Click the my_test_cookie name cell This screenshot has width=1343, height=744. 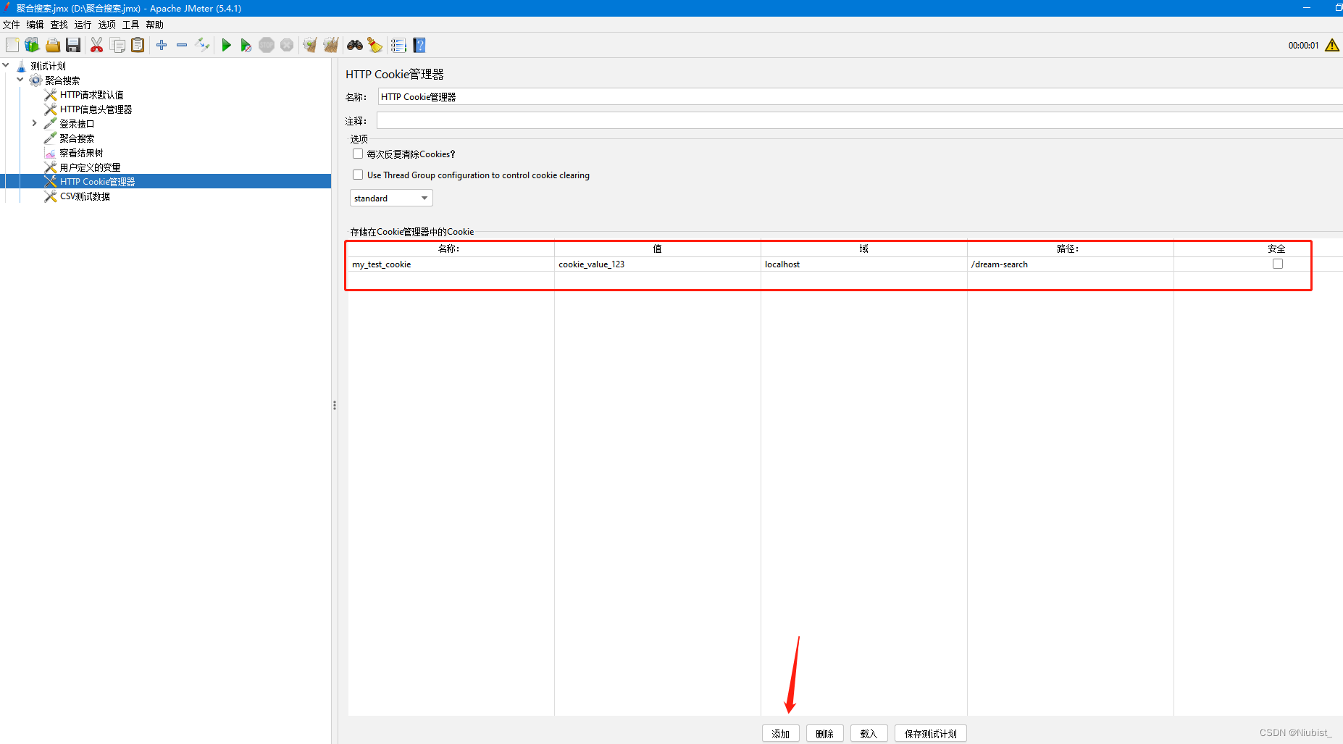tap(451, 264)
